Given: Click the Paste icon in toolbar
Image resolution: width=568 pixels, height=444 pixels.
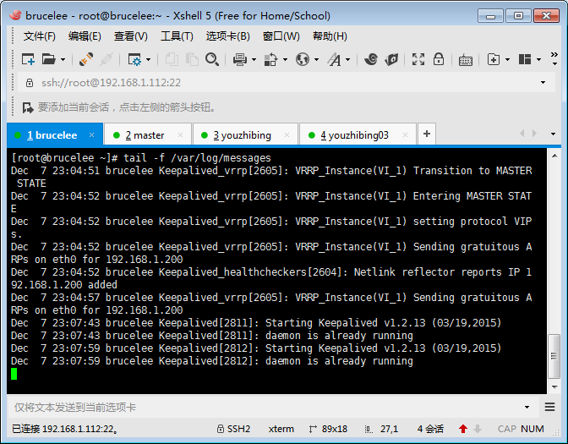Looking at the screenshot, I should [x=192, y=59].
